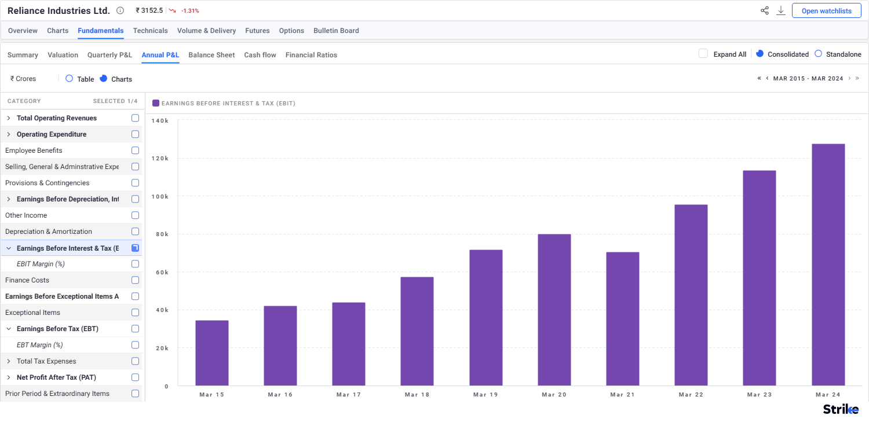Viewport: 869px width, 422px height.
Task: Open the Volume & Delivery tab
Action: [x=206, y=31]
